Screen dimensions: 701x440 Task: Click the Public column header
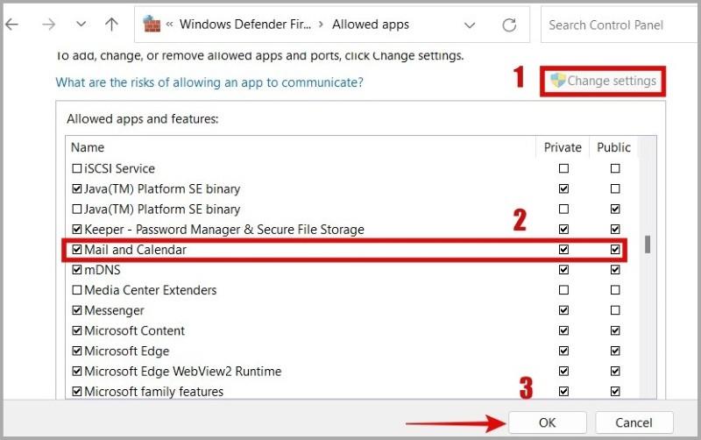pyautogui.click(x=614, y=147)
